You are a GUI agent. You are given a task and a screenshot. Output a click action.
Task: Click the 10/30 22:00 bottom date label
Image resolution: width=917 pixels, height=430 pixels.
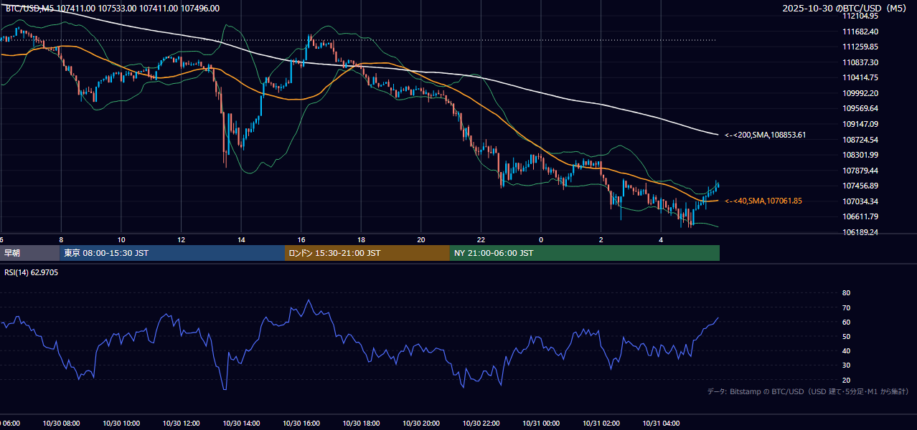481,424
